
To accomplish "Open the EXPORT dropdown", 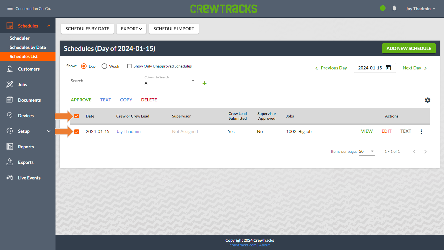I will tap(131, 29).
